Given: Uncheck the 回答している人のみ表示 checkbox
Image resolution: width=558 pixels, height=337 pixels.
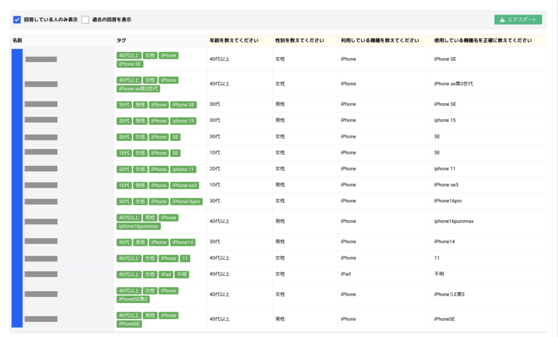Looking at the screenshot, I should tap(17, 20).
